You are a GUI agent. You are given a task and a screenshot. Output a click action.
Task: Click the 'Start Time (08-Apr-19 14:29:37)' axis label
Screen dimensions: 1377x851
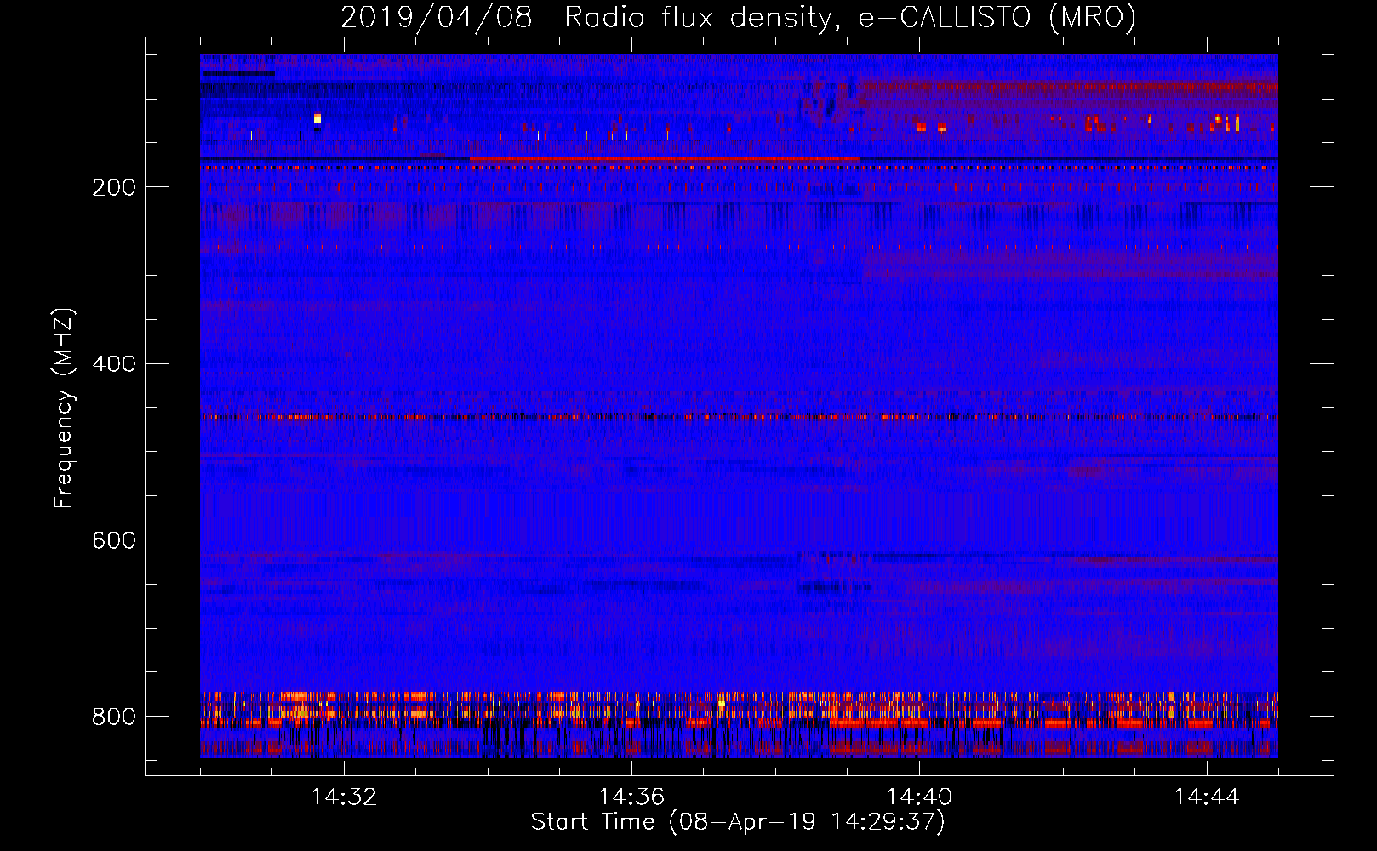[x=738, y=822]
